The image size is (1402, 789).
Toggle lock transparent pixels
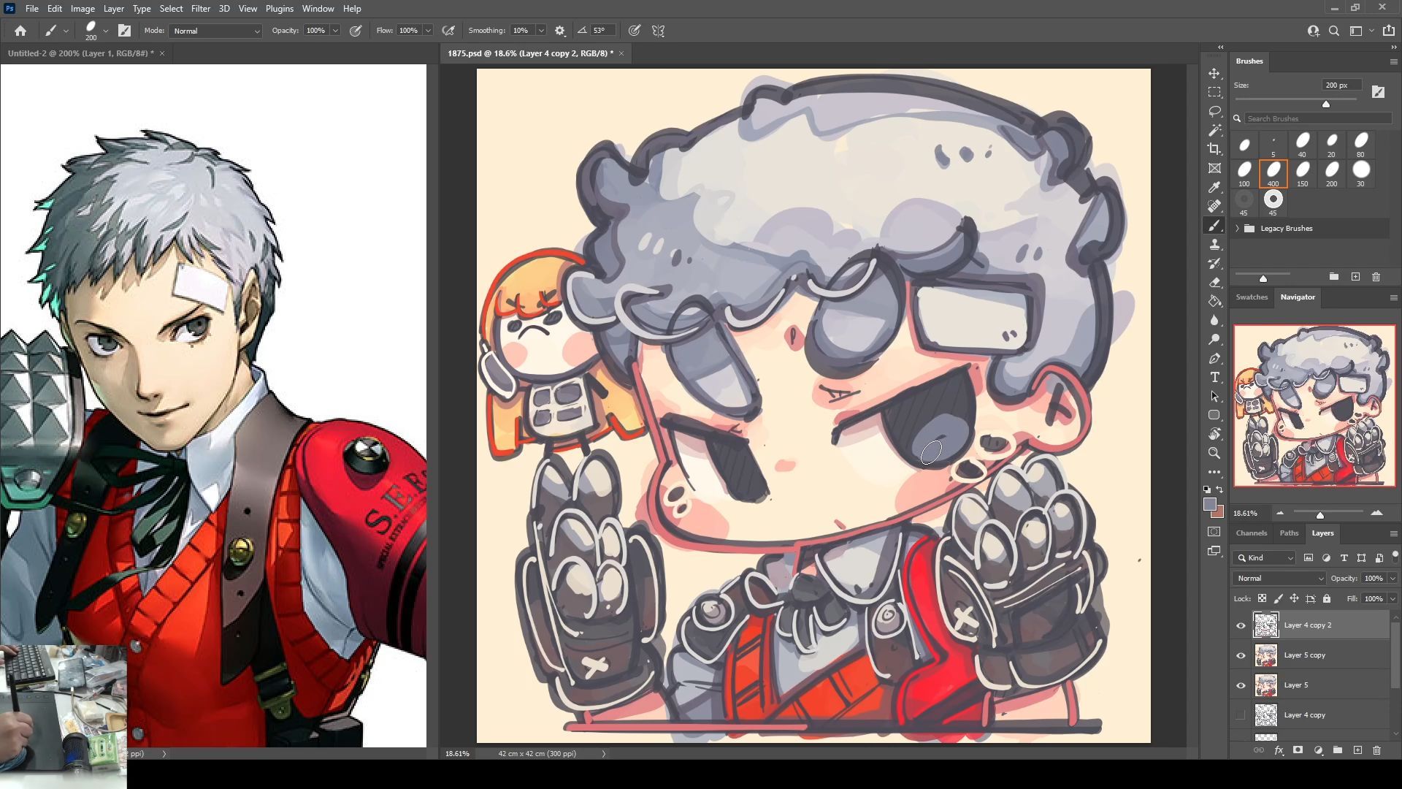pyautogui.click(x=1262, y=598)
